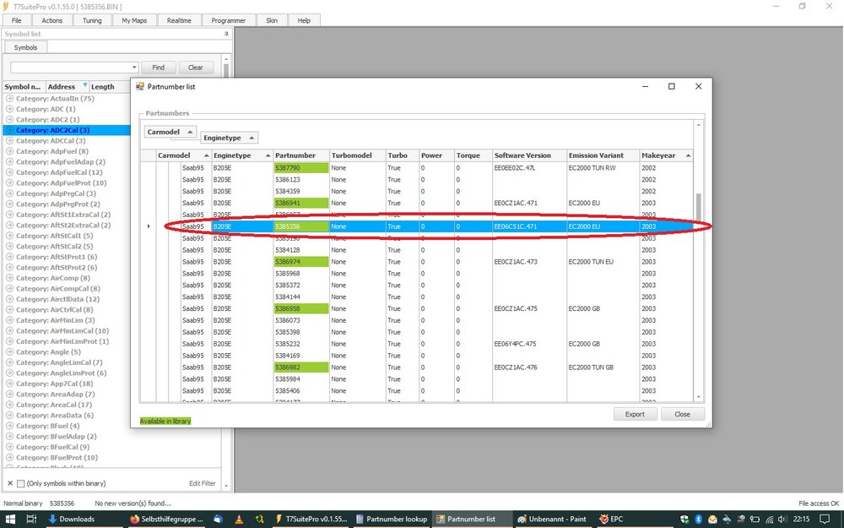The image size is (844, 528).
Task: Expand Category: ADC (1)
Action: [9, 109]
